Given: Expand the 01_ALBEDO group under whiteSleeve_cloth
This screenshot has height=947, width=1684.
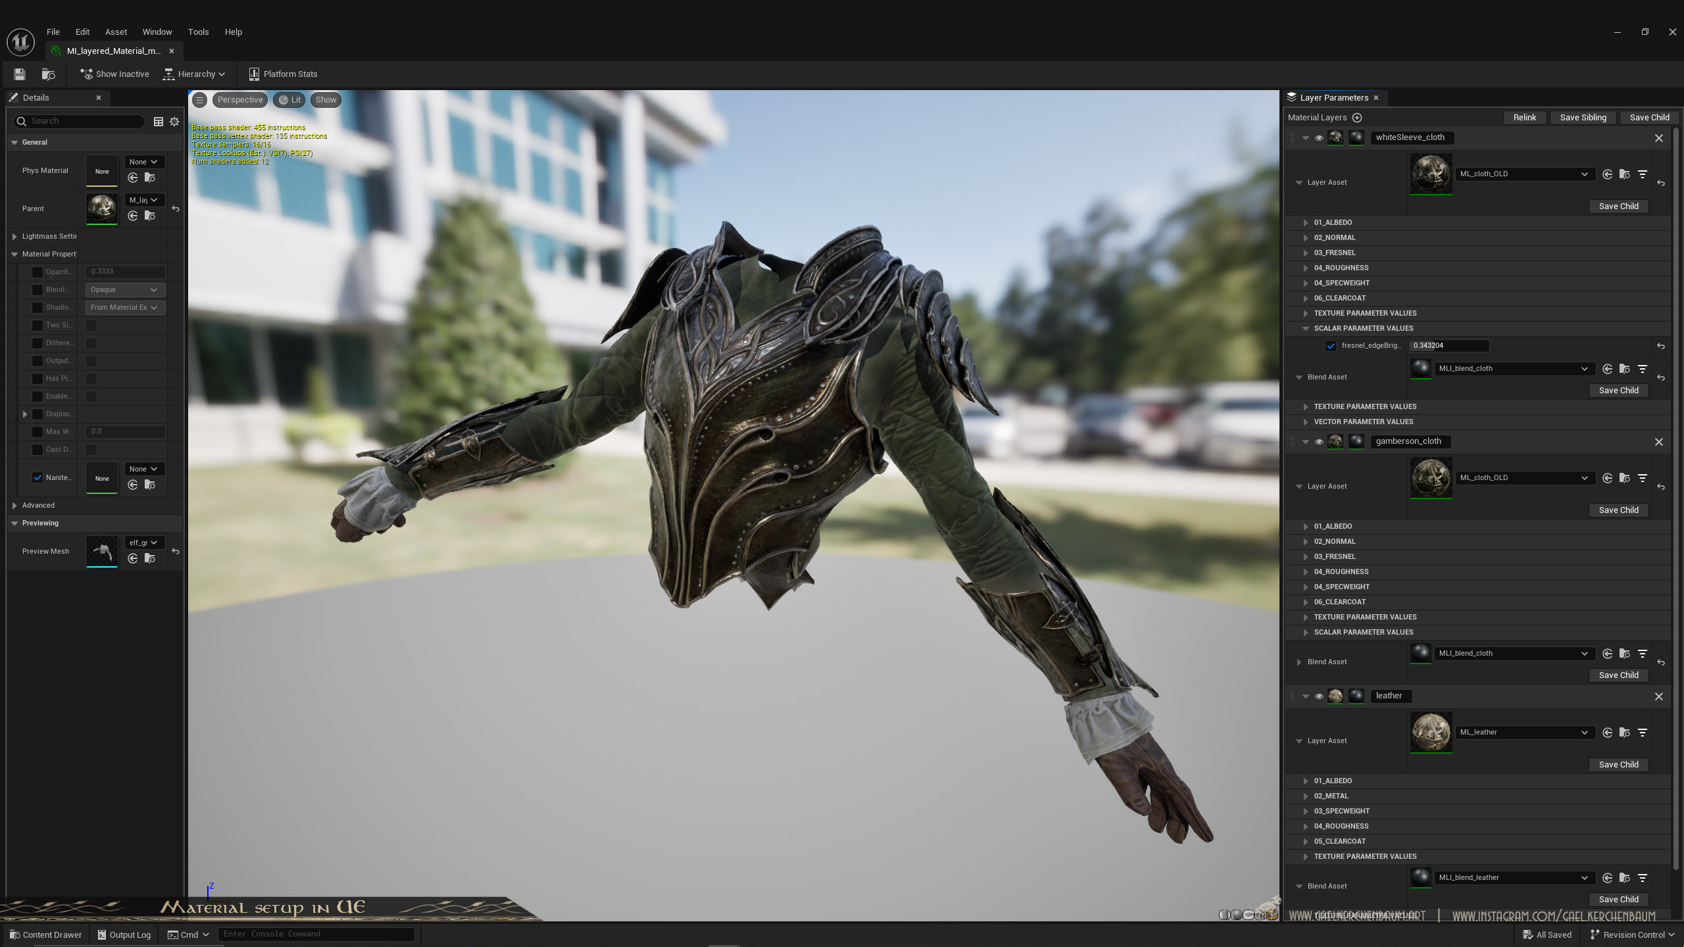Looking at the screenshot, I should [1306, 223].
